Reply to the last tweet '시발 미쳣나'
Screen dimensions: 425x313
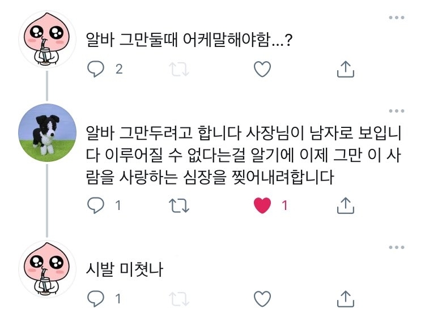pos(96,299)
